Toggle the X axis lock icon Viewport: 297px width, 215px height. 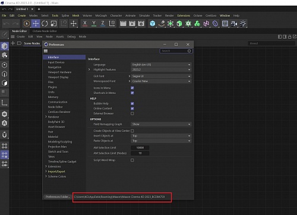tap(85, 24)
